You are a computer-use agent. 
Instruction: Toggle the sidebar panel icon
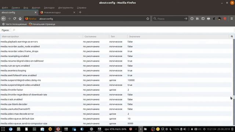[x=203, y=19]
